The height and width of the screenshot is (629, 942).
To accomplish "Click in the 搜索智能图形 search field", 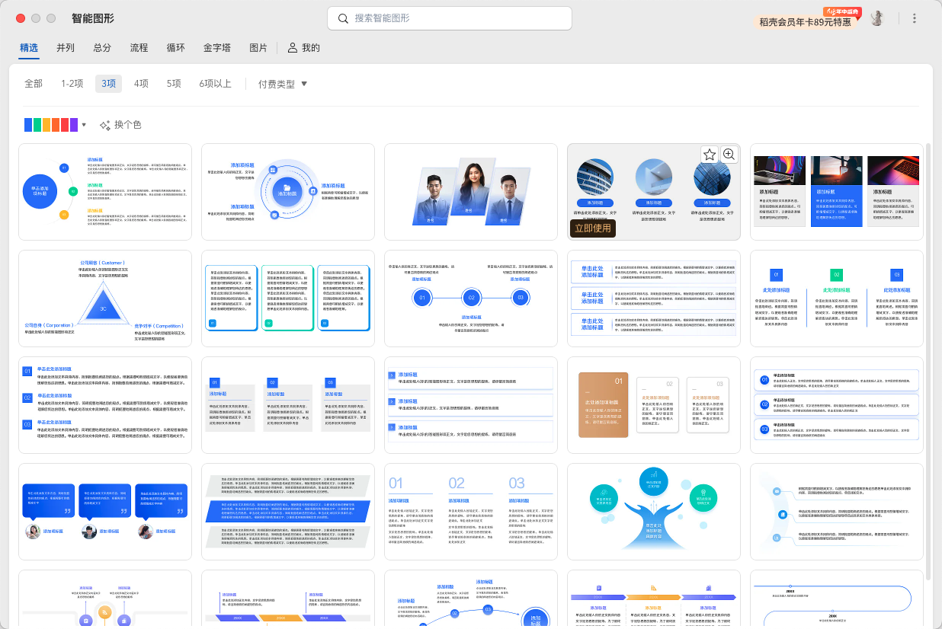I will [450, 18].
